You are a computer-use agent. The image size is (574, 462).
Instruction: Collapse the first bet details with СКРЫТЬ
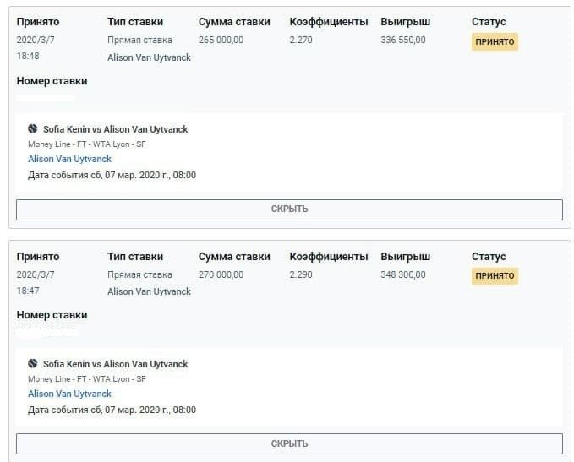pyautogui.click(x=289, y=209)
